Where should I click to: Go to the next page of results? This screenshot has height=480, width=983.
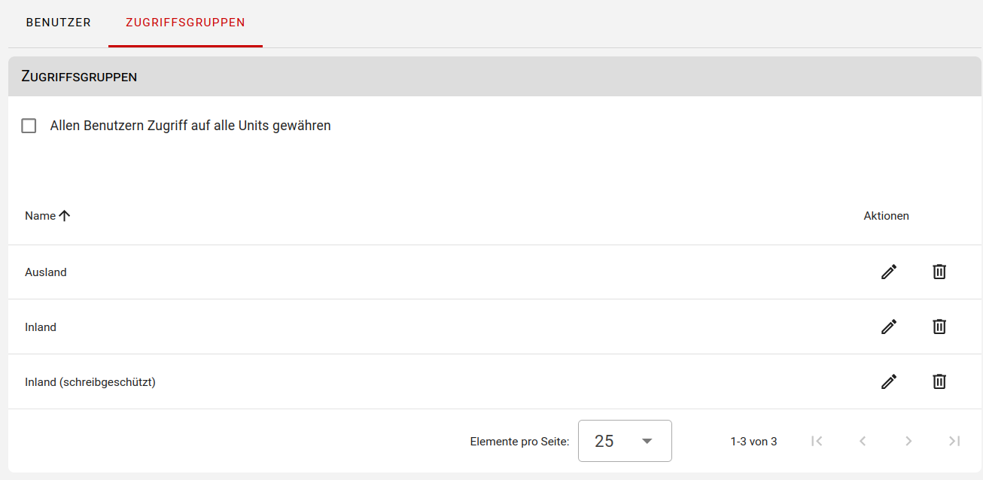pyautogui.click(x=908, y=441)
